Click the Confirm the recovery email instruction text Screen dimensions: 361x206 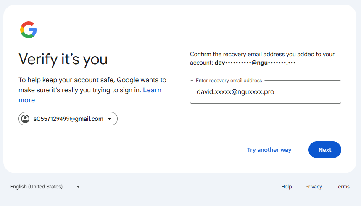coord(262,58)
